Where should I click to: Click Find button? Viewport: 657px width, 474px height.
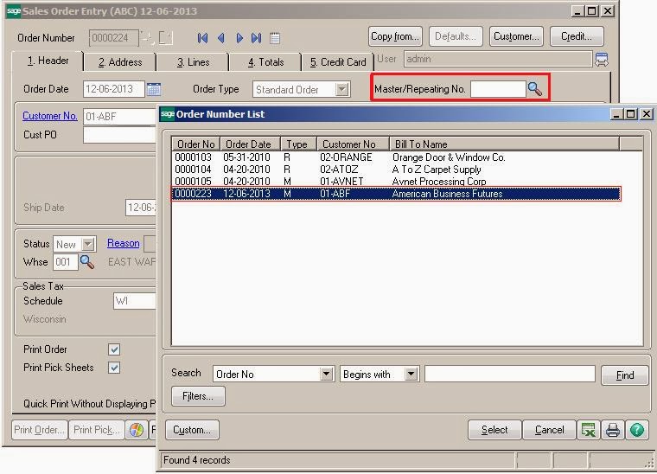[625, 375]
